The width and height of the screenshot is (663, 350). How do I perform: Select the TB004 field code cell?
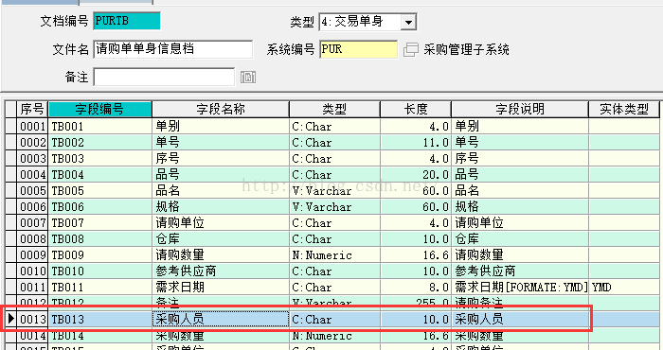coord(99,174)
